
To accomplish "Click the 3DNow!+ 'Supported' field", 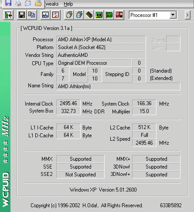I will (156, 175).
